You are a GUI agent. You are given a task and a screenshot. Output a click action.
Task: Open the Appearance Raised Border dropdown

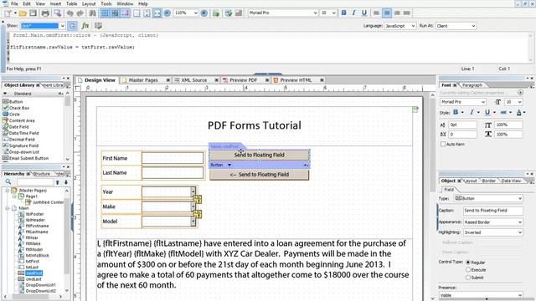click(520, 222)
